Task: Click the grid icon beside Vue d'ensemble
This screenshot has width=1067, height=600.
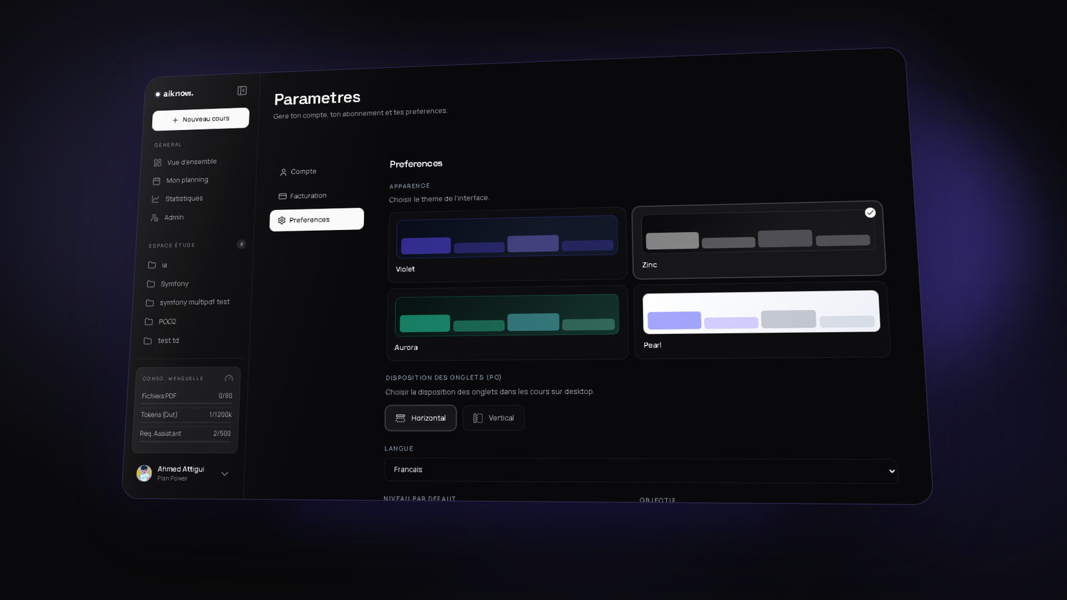Action: click(x=157, y=163)
